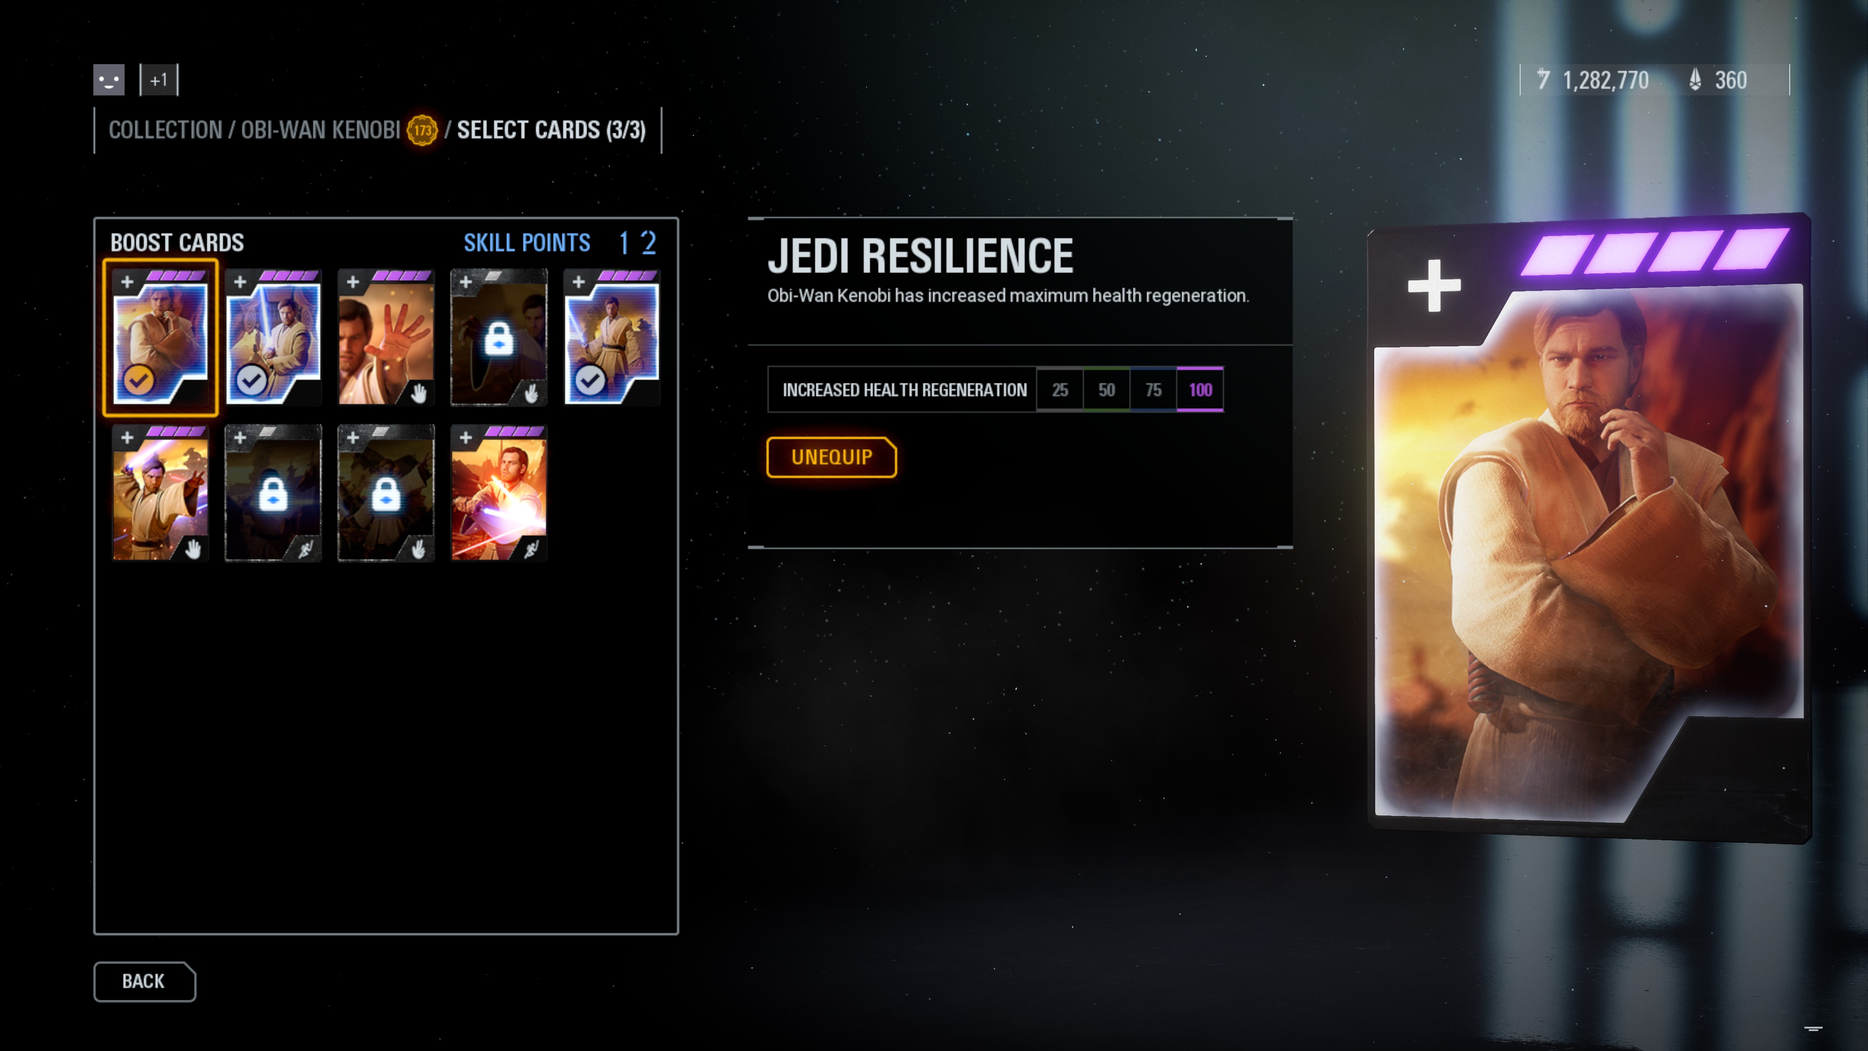
Task: Select the first locked boost card
Action: [x=498, y=337]
